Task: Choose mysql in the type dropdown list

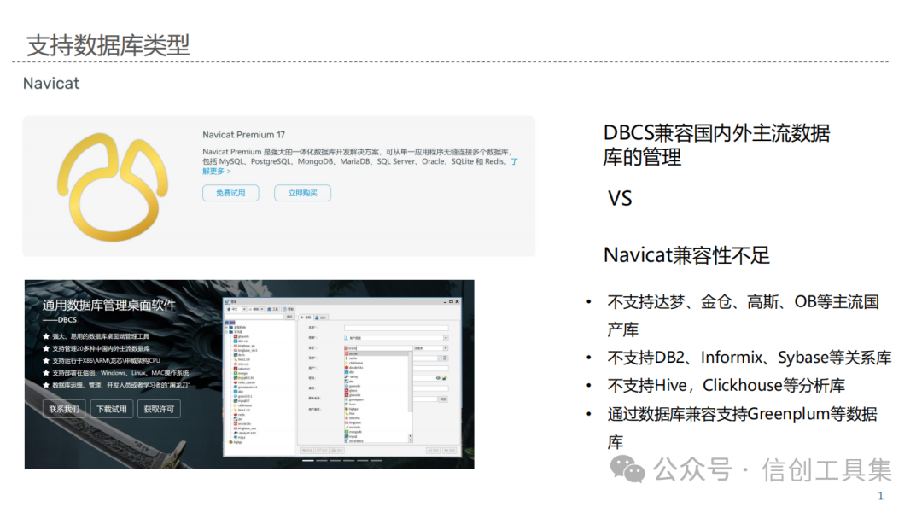Action: (x=376, y=436)
